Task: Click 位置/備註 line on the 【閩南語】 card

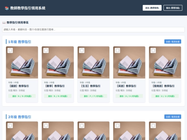Action: 160,91
